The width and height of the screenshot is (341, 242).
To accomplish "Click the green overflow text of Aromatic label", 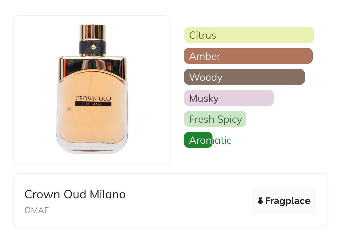I will [x=222, y=140].
